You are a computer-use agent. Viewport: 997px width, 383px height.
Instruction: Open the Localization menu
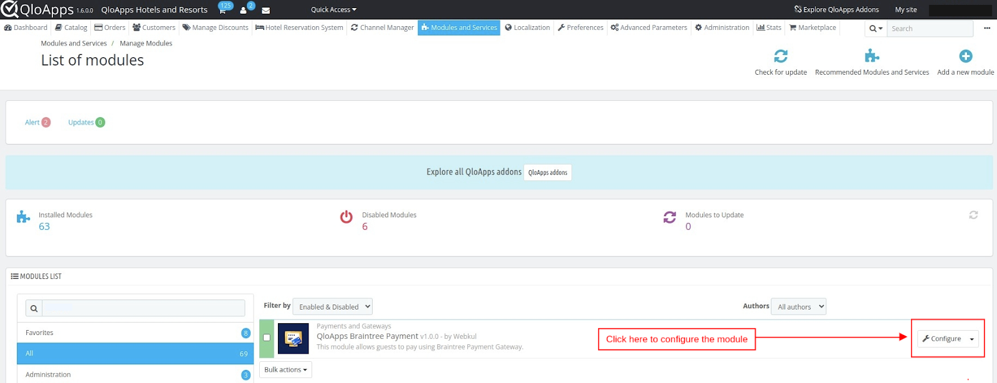click(x=528, y=27)
